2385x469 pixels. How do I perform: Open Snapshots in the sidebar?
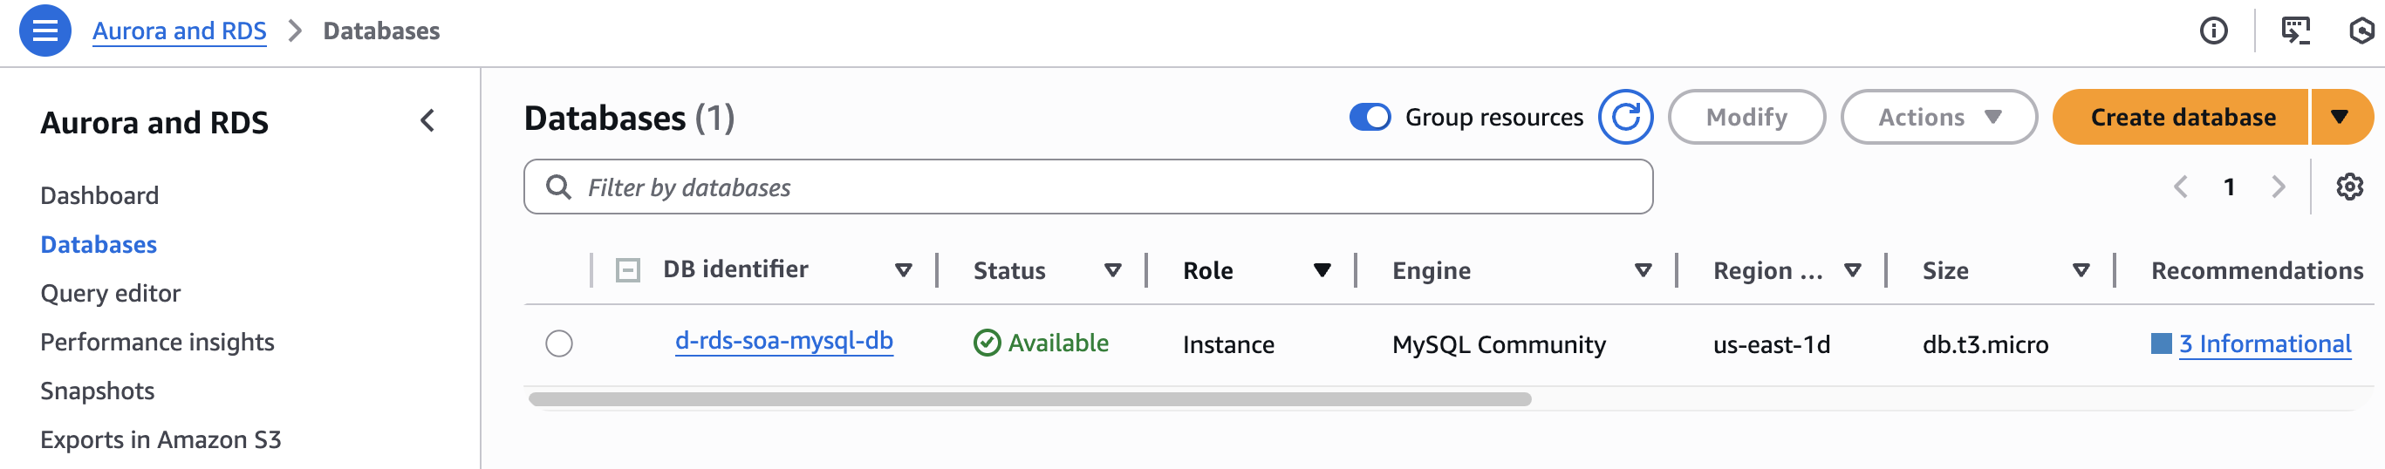tap(97, 391)
